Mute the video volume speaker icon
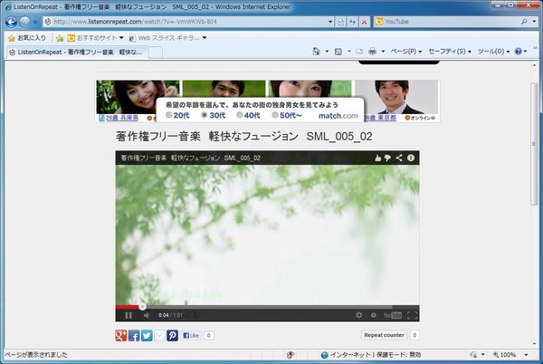The height and width of the screenshot is (364, 543). point(146,315)
